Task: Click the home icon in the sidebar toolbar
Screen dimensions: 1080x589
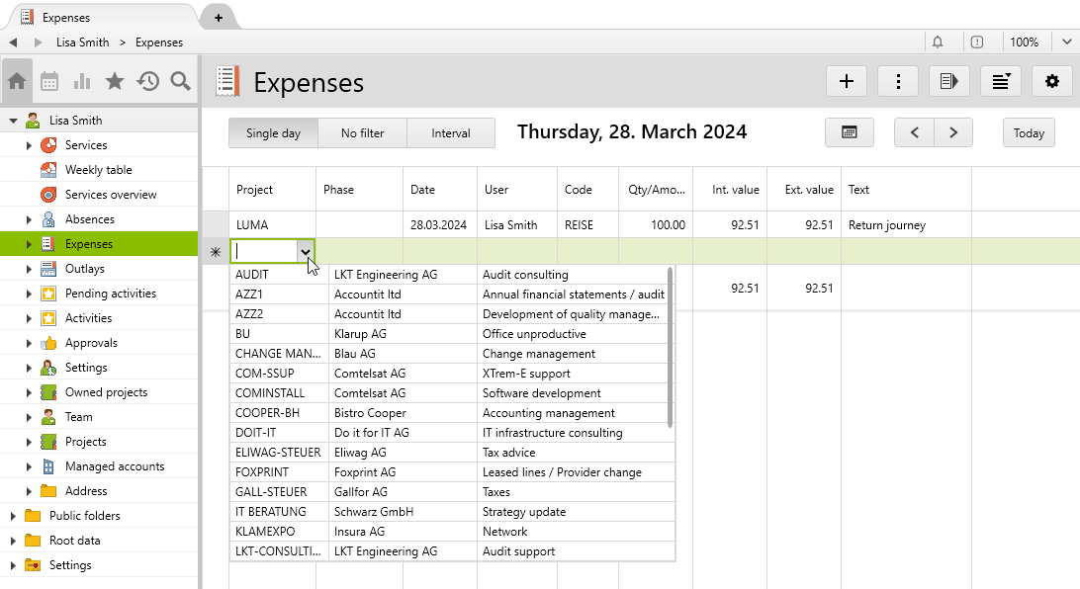Action: [x=17, y=81]
